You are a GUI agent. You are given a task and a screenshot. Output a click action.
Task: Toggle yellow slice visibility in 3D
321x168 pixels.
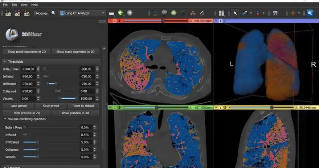pyautogui.click(x=225, y=107)
